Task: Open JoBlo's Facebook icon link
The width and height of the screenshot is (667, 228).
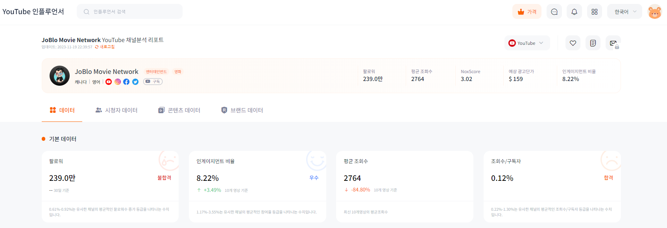Action: coord(126,82)
